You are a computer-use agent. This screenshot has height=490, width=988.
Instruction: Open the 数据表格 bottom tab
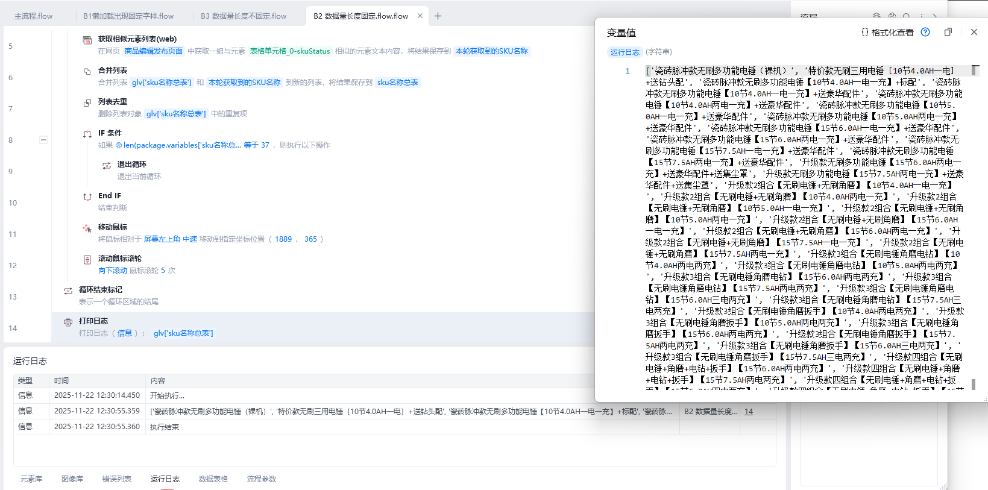click(x=213, y=479)
